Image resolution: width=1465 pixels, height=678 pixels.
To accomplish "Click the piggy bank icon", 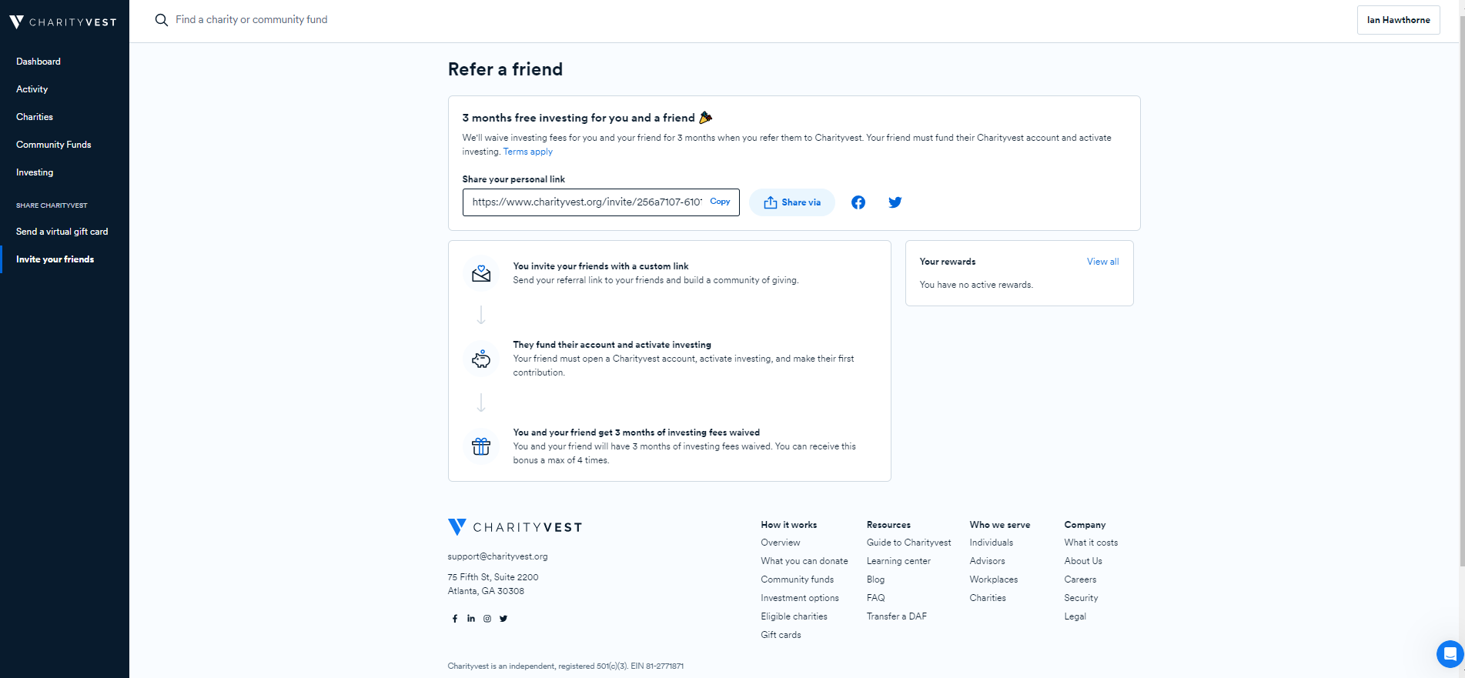I will click(x=481, y=359).
